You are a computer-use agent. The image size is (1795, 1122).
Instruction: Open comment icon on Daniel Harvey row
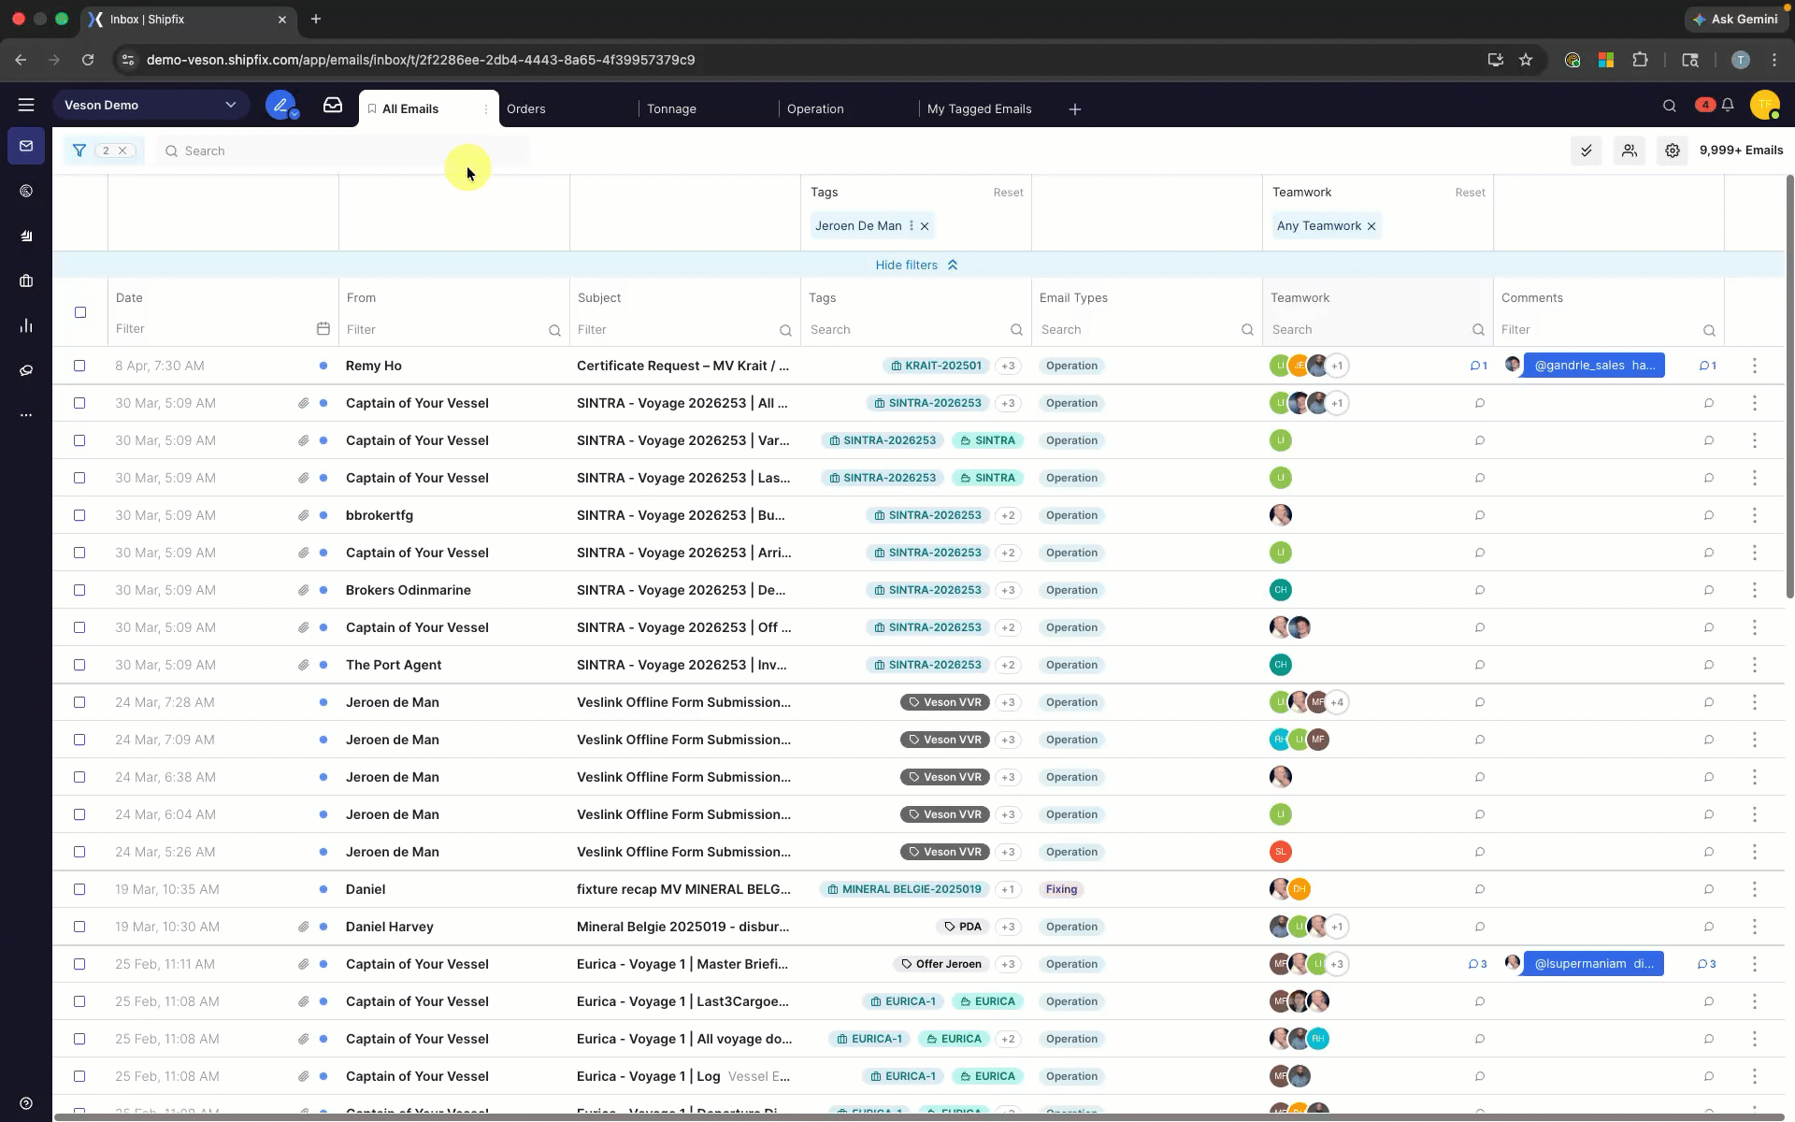[1480, 927]
